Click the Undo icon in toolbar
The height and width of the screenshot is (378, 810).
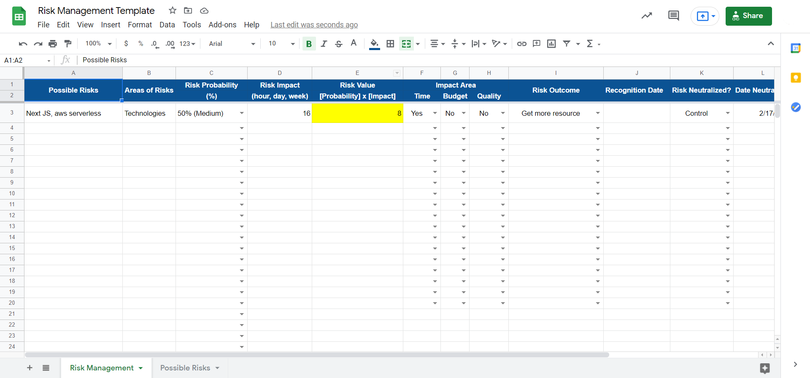(23, 44)
